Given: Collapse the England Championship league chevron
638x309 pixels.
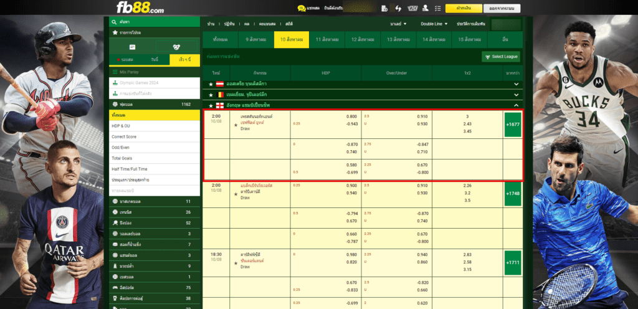Looking at the screenshot, I should click(517, 105).
